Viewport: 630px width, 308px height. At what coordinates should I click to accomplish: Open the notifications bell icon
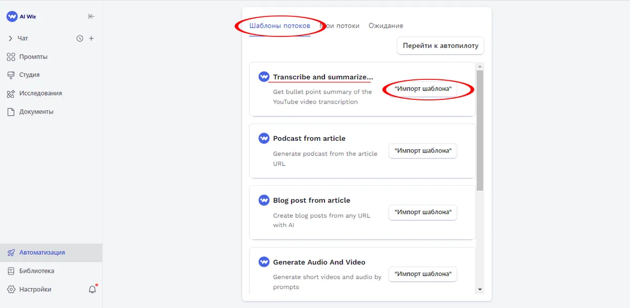[x=92, y=290]
